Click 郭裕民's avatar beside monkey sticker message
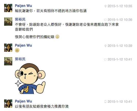 (x=8, y=61)
